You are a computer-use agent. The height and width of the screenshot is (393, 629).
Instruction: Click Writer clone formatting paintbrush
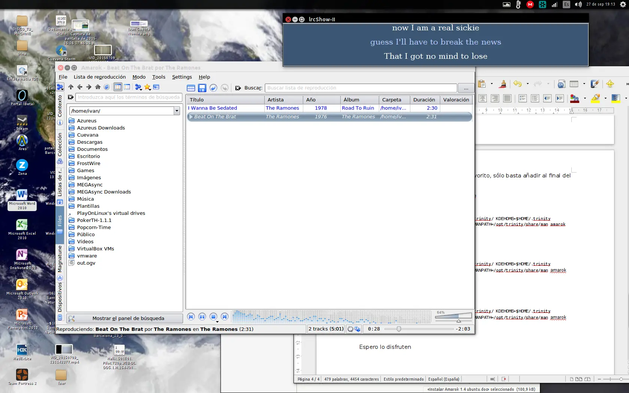[x=503, y=84]
